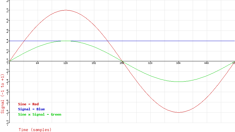Click the 'Time (samples)' axis title
The image size is (235, 132).
click(35, 129)
